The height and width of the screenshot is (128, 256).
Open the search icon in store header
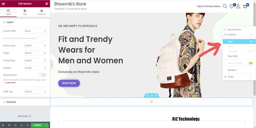pos(225,6)
